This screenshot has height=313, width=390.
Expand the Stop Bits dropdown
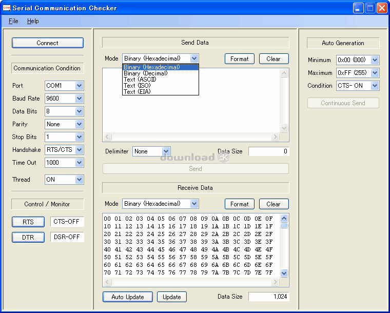[64, 137]
